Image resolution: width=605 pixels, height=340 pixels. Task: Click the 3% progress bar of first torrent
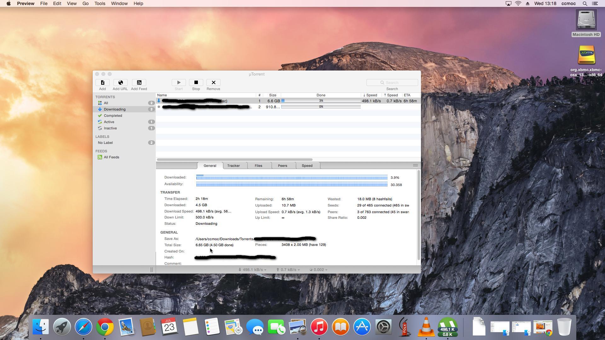tap(321, 101)
